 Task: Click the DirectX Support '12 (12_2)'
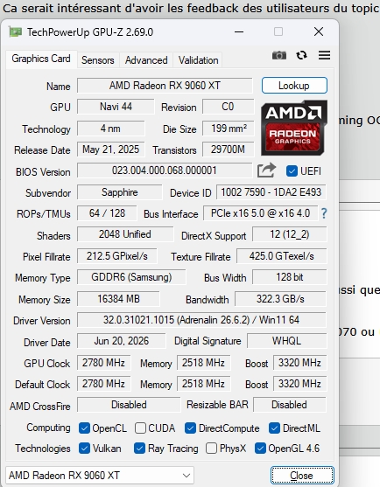(x=289, y=234)
